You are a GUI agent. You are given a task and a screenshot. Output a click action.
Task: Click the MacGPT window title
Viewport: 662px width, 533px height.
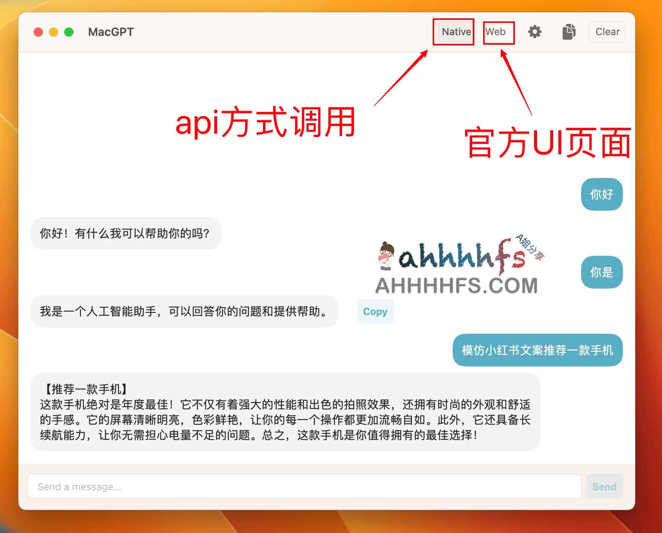point(110,32)
